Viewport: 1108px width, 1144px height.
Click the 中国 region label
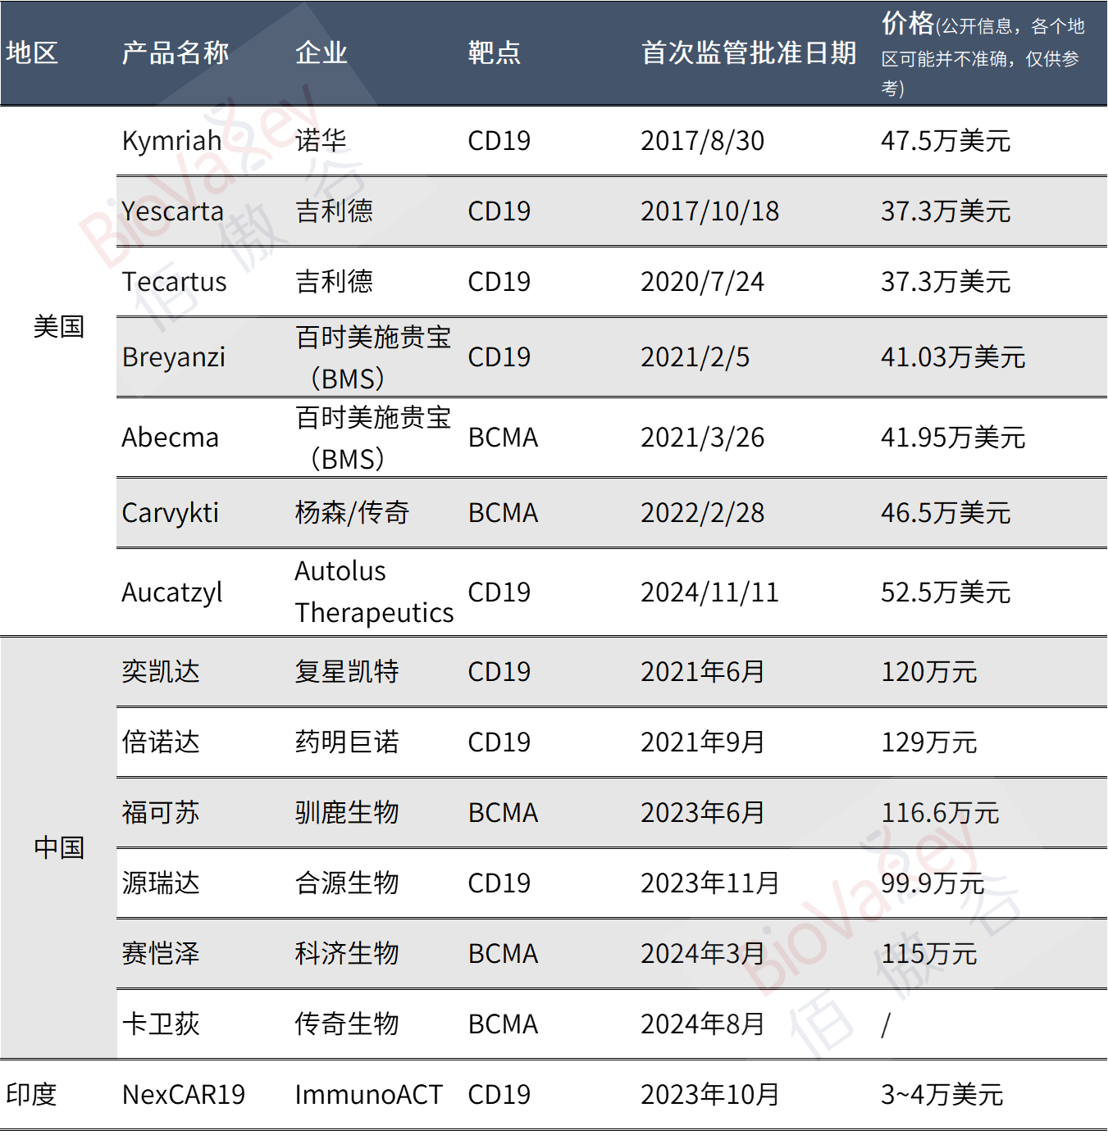coord(59,848)
